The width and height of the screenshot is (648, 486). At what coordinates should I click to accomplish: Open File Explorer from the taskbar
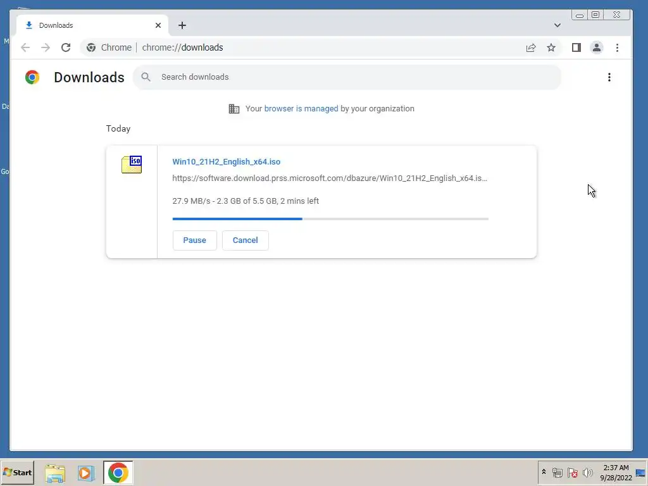pyautogui.click(x=55, y=473)
